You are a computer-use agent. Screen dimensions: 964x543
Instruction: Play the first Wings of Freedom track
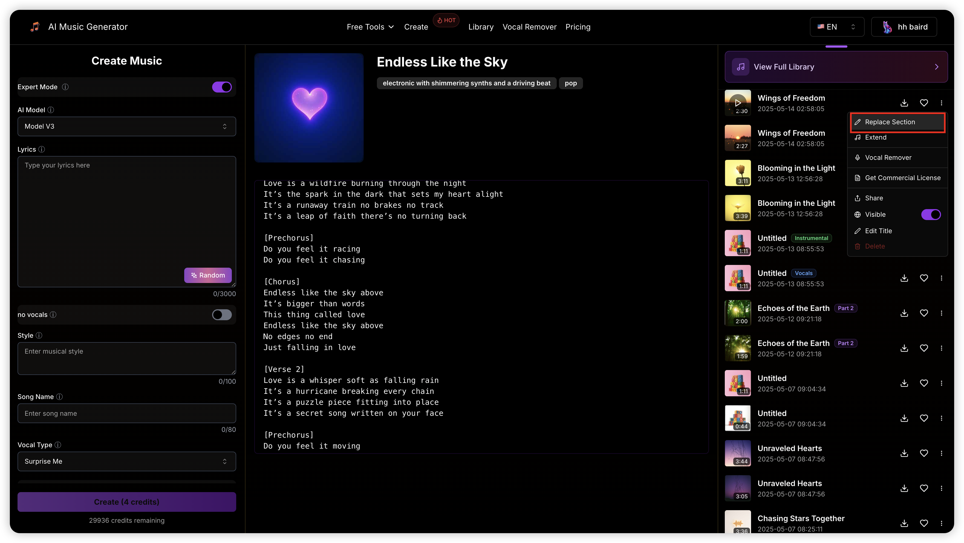pos(738,103)
